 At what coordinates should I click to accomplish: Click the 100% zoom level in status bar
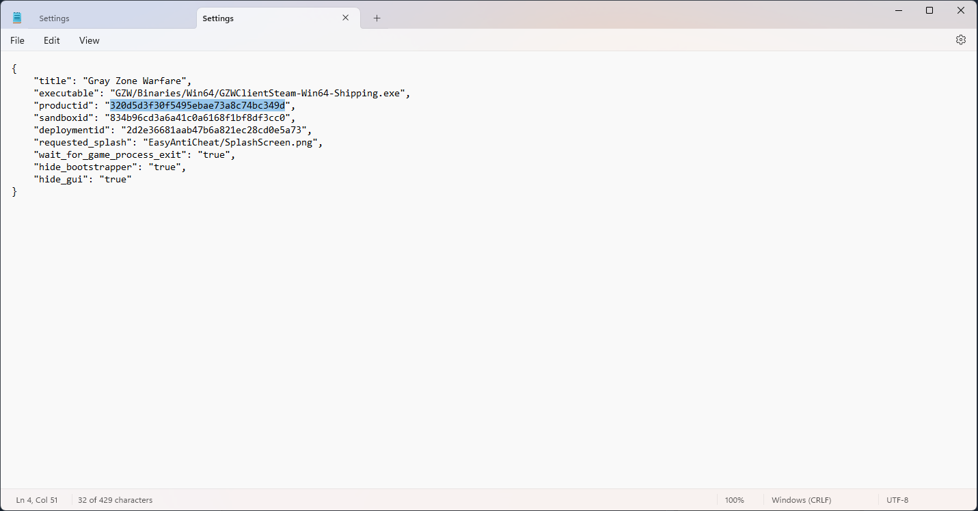(735, 500)
